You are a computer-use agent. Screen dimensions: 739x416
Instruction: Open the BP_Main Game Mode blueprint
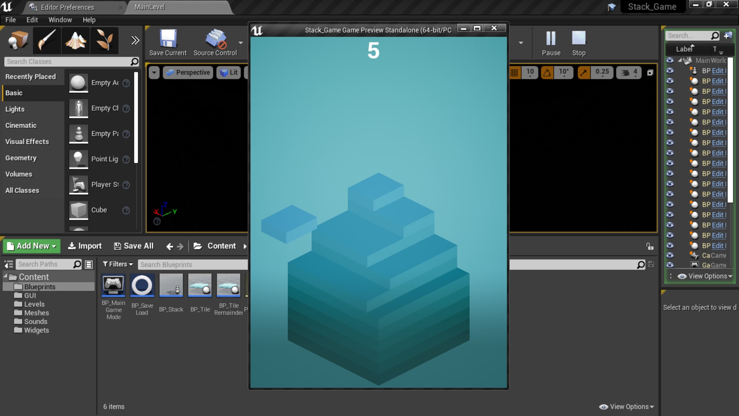[x=113, y=285]
